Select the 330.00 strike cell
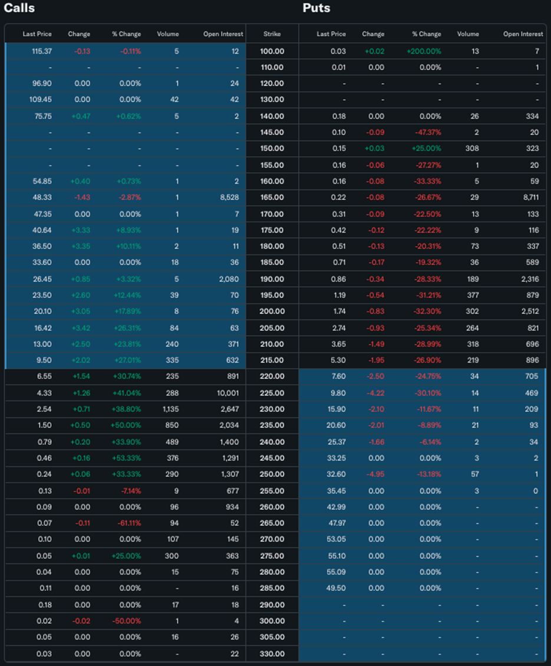The height and width of the screenshot is (666, 551). [x=272, y=653]
